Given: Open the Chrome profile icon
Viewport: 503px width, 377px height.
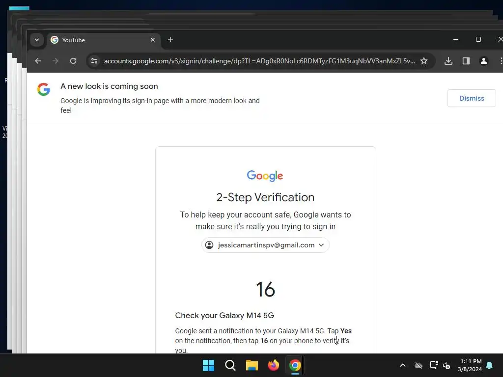Looking at the screenshot, I should [484, 61].
